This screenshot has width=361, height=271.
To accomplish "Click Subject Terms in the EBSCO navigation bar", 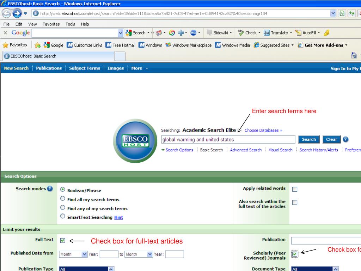I will 85,68.
